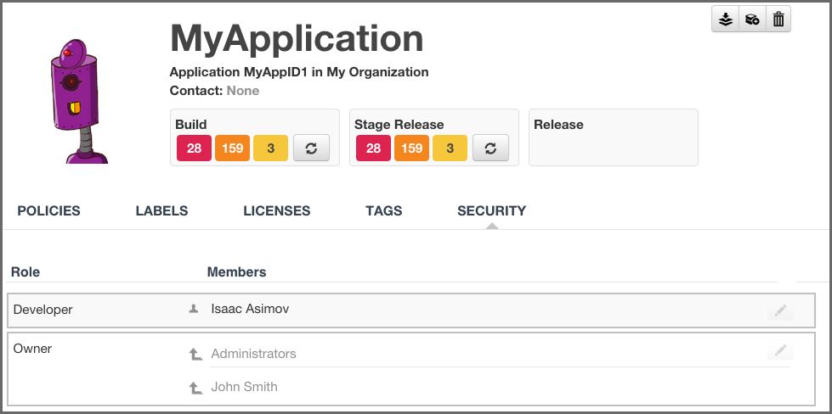Open Build severe count 159 badge
Image resolution: width=832 pixels, height=414 pixels.
click(x=232, y=148)
